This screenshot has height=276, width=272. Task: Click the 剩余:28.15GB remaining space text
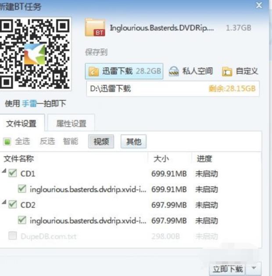tap(232, 88)
